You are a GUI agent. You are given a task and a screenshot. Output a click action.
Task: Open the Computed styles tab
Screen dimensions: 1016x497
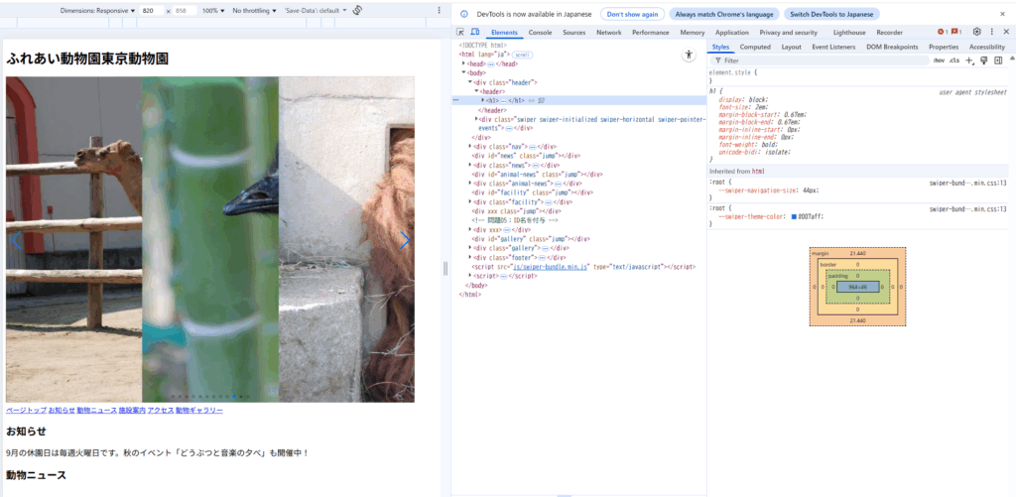(755, 47)
